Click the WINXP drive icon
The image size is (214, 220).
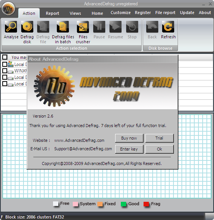click(x=11, y=72)
